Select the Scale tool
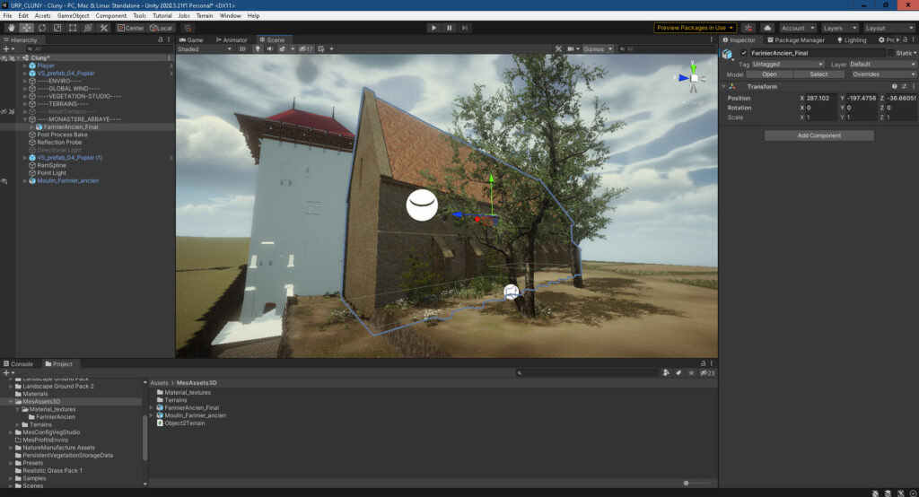The height and width of the screenshot is (497, 919). [x=57, y=28]
